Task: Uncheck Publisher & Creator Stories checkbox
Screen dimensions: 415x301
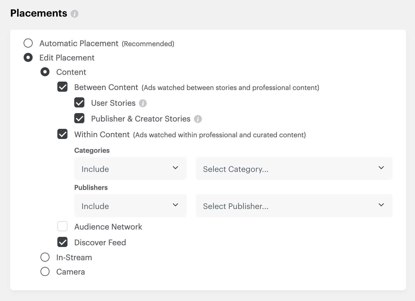Action: tap(79, 118)
